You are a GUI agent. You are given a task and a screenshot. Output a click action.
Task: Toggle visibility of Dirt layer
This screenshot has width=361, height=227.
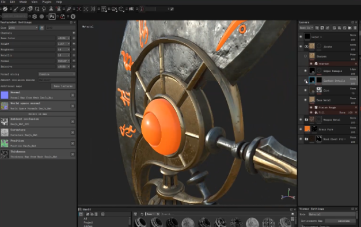tap(305, 90)
